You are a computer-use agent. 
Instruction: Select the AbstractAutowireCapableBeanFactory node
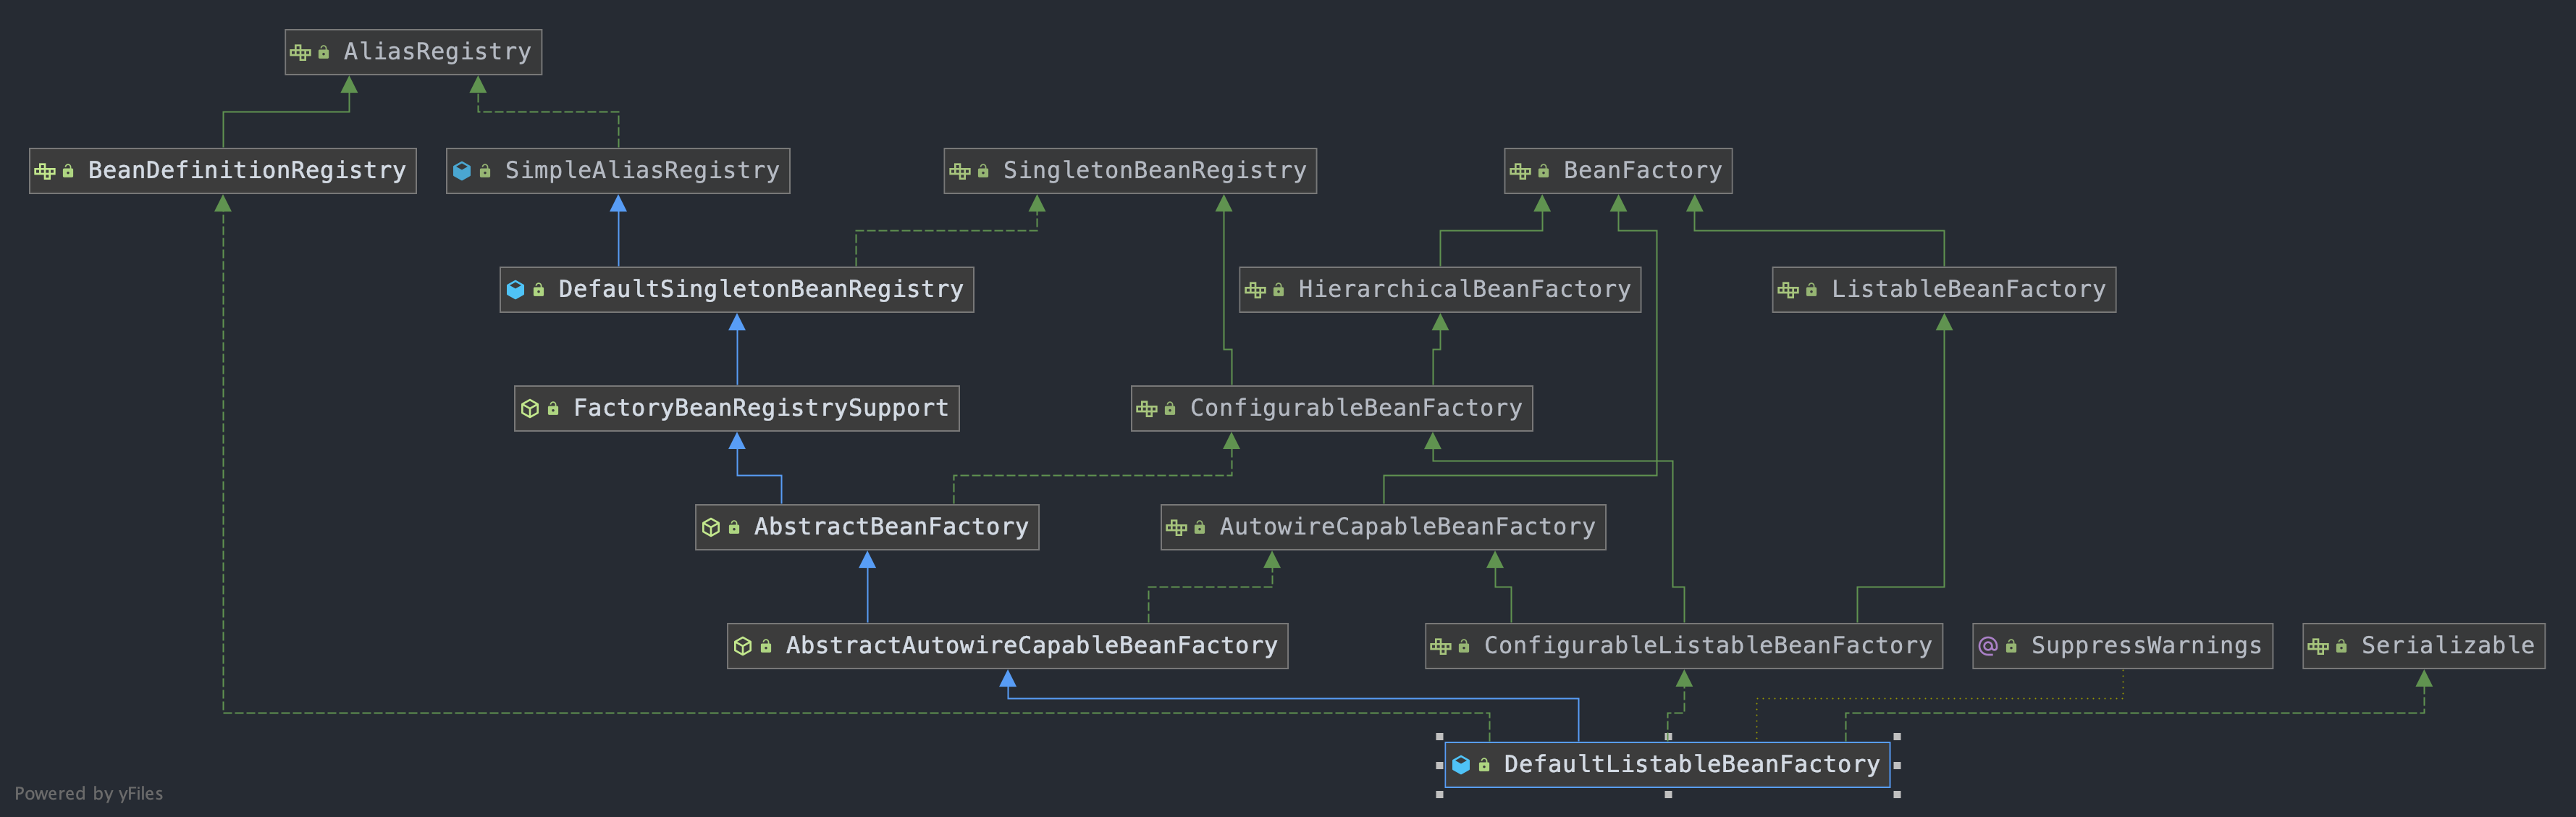(x=1030, y=646)
